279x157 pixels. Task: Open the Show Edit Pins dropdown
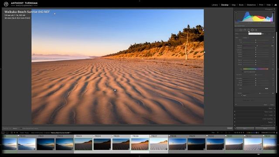click(15, 128)
